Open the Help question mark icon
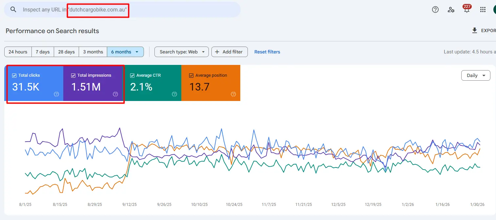 435,10
